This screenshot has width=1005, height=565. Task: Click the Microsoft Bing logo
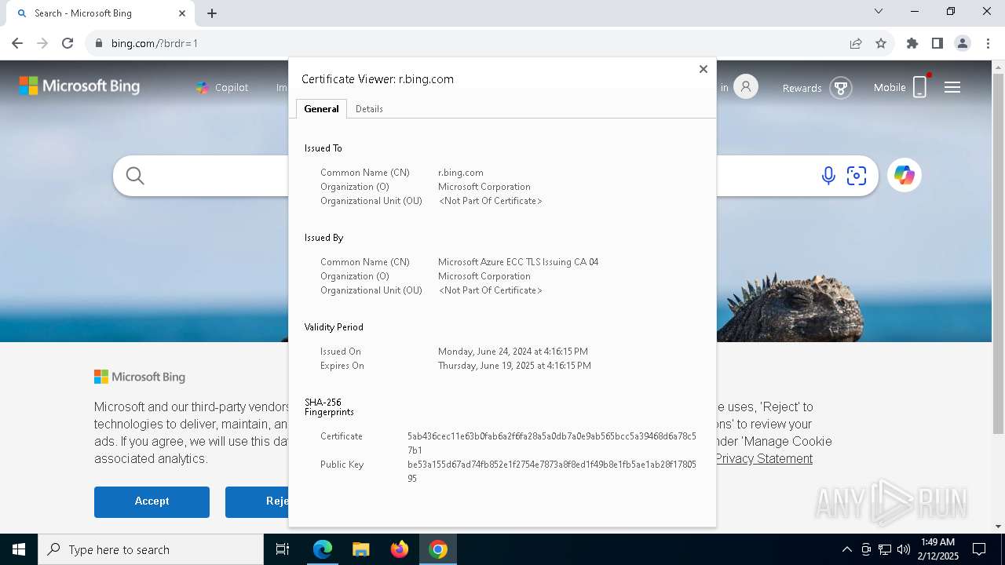pos(79,86)
